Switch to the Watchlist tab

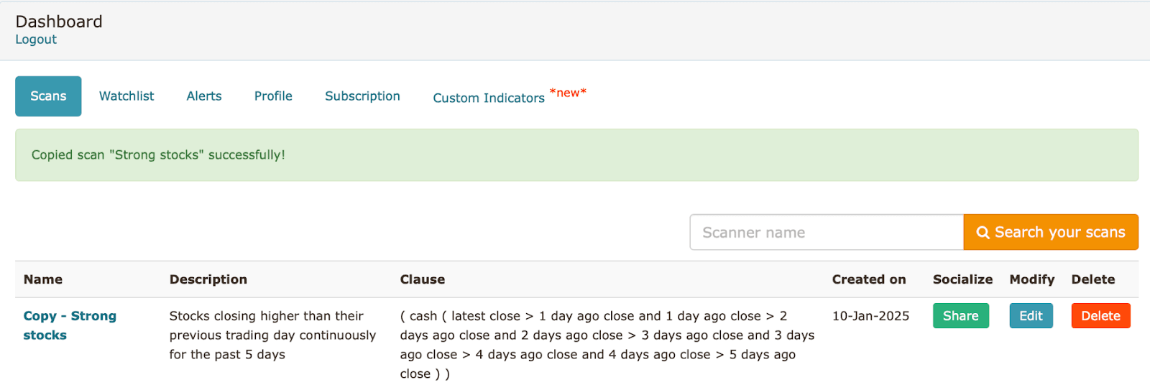(126, 96)
